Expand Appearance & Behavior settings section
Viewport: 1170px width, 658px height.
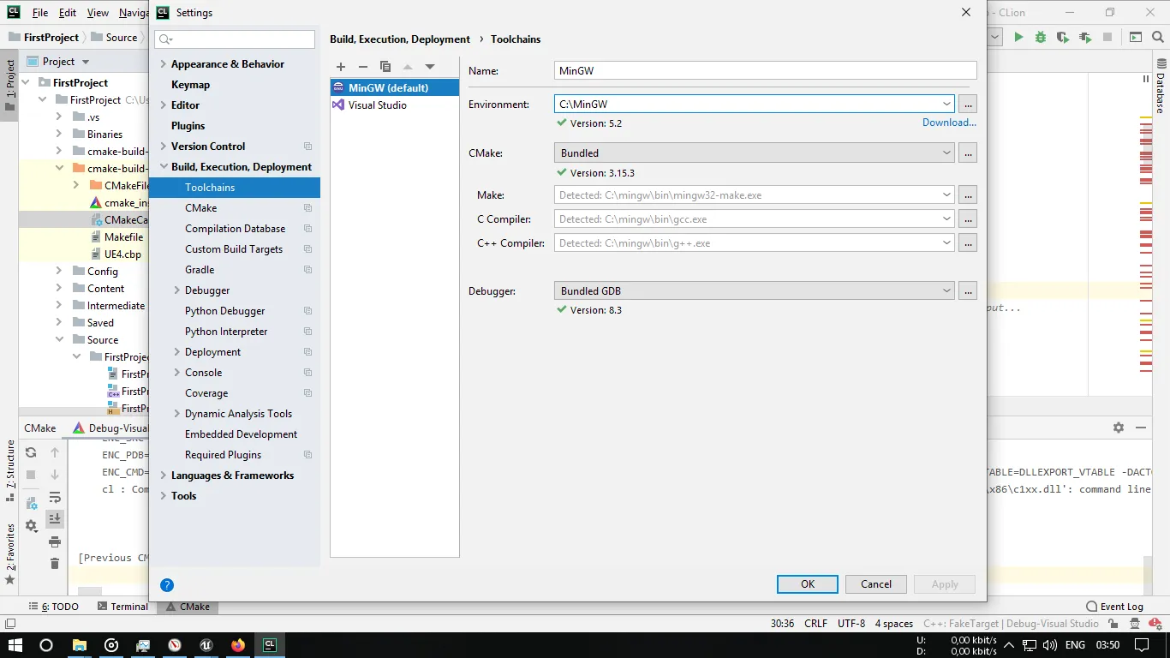click(164, 64)
